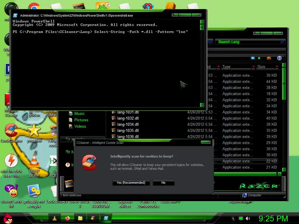Open the Size column filter dropdown
This screenshot has height=224, width=299.
[277, 66]
